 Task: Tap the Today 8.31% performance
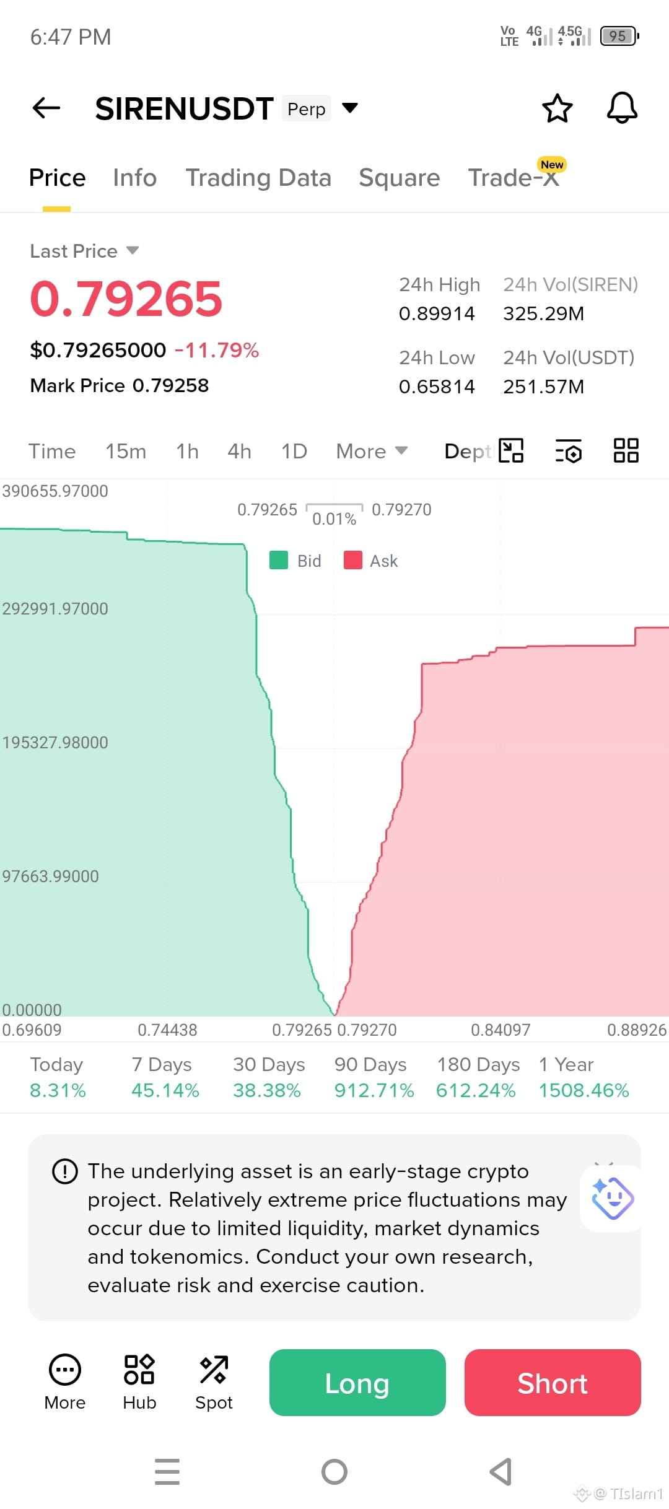point(58,1077)
